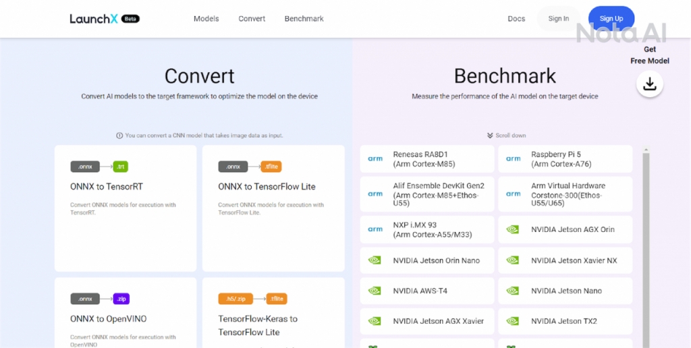The width and height of the screenshot is (691, 348).
Task: Click 'Convert ONNX models for execution with TensorRT.' text
Action: coord(123,208)
